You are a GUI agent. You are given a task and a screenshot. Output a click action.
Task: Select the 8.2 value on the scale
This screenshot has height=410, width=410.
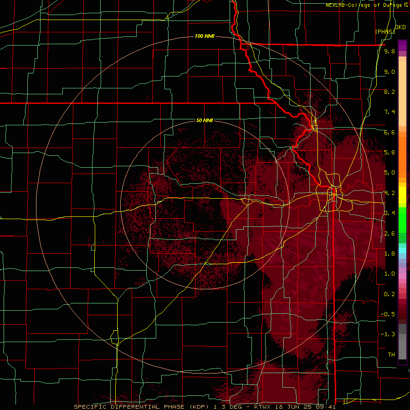(x=389, y=92)
